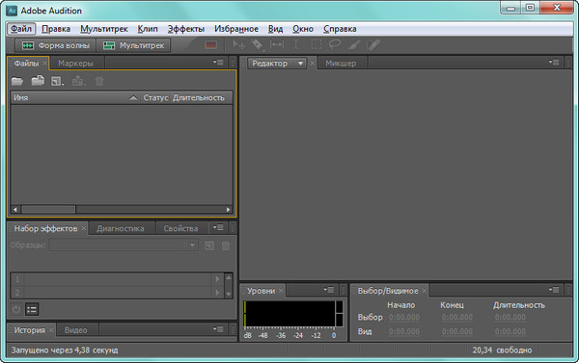Open effect slot 2 arrow menu
This screenshot has height=363, width=579.
click(217, 293)
